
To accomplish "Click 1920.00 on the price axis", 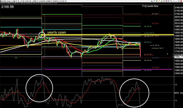I will point(179,32).
